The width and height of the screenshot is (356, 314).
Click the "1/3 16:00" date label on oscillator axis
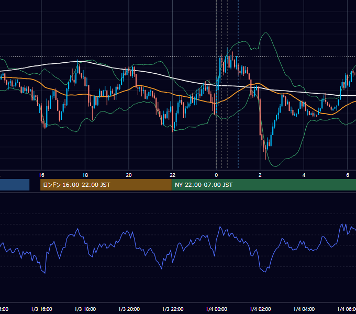[x=41, y=309]
